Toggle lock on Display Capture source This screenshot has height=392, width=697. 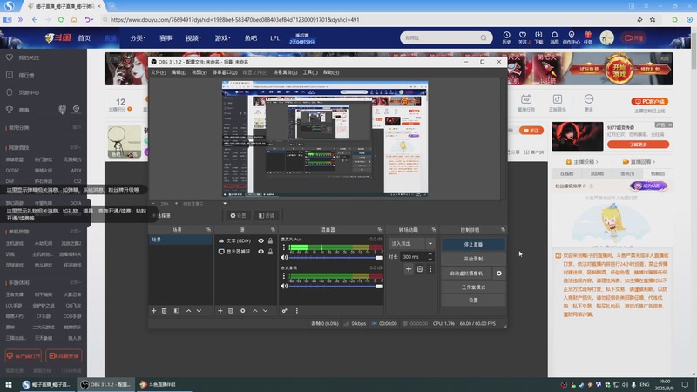tap(270, 252)
